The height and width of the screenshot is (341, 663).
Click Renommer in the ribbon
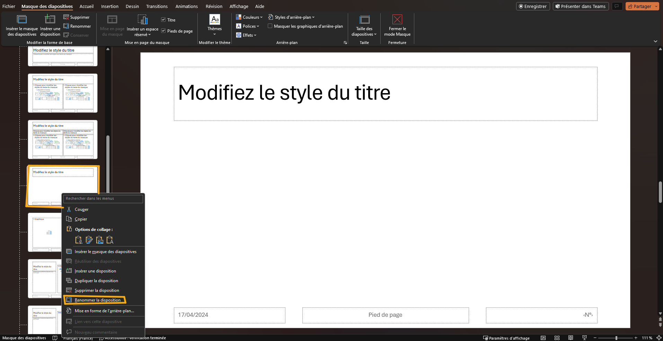click(x=77, y=26)
